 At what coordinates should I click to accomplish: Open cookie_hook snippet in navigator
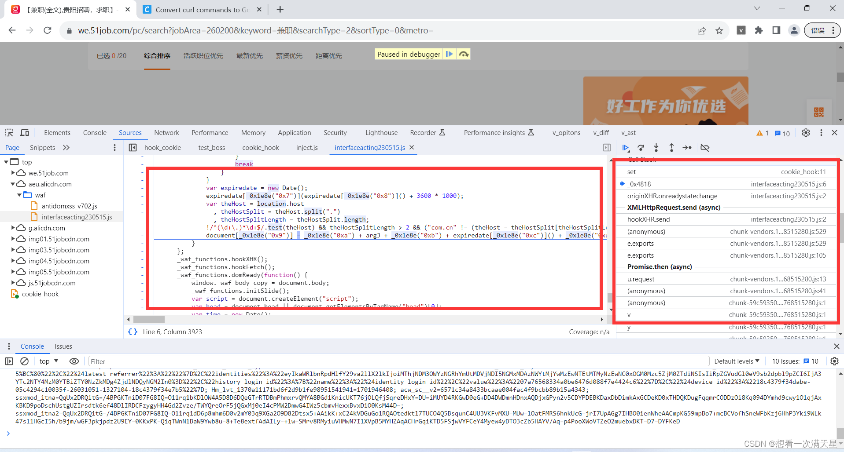click(x=40, y=294)
